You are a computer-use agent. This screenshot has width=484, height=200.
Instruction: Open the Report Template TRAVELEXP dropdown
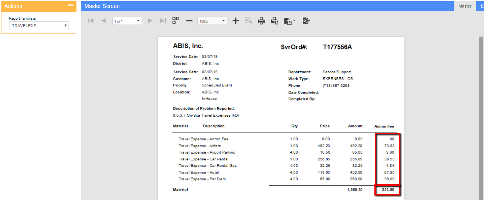click(x=39, y=26)
